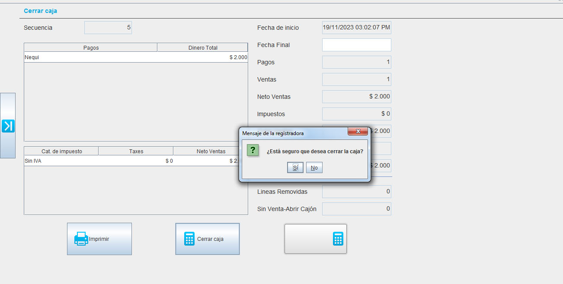The height and width of the screenshot is (284, 563).
Task: Expand the left side panel arrow
Action: (x=8, y=126)
